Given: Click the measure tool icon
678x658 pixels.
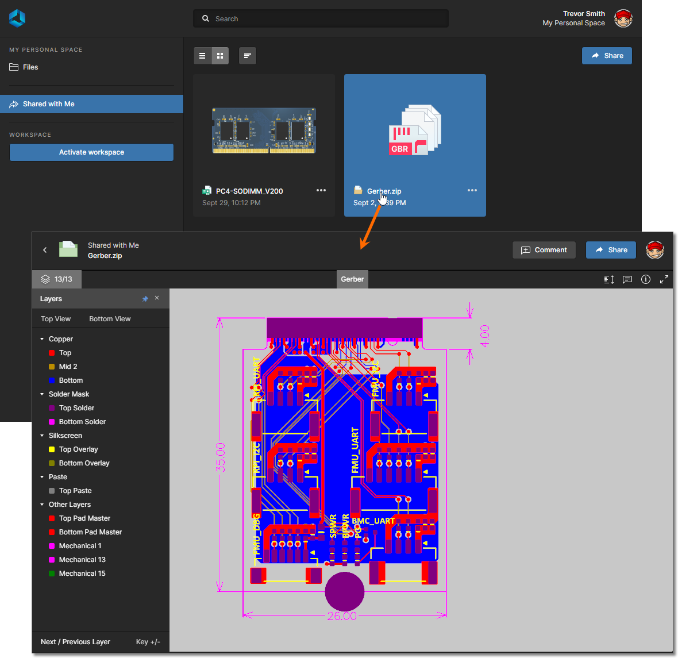Looking at the screenshot, I should (609, 279).
